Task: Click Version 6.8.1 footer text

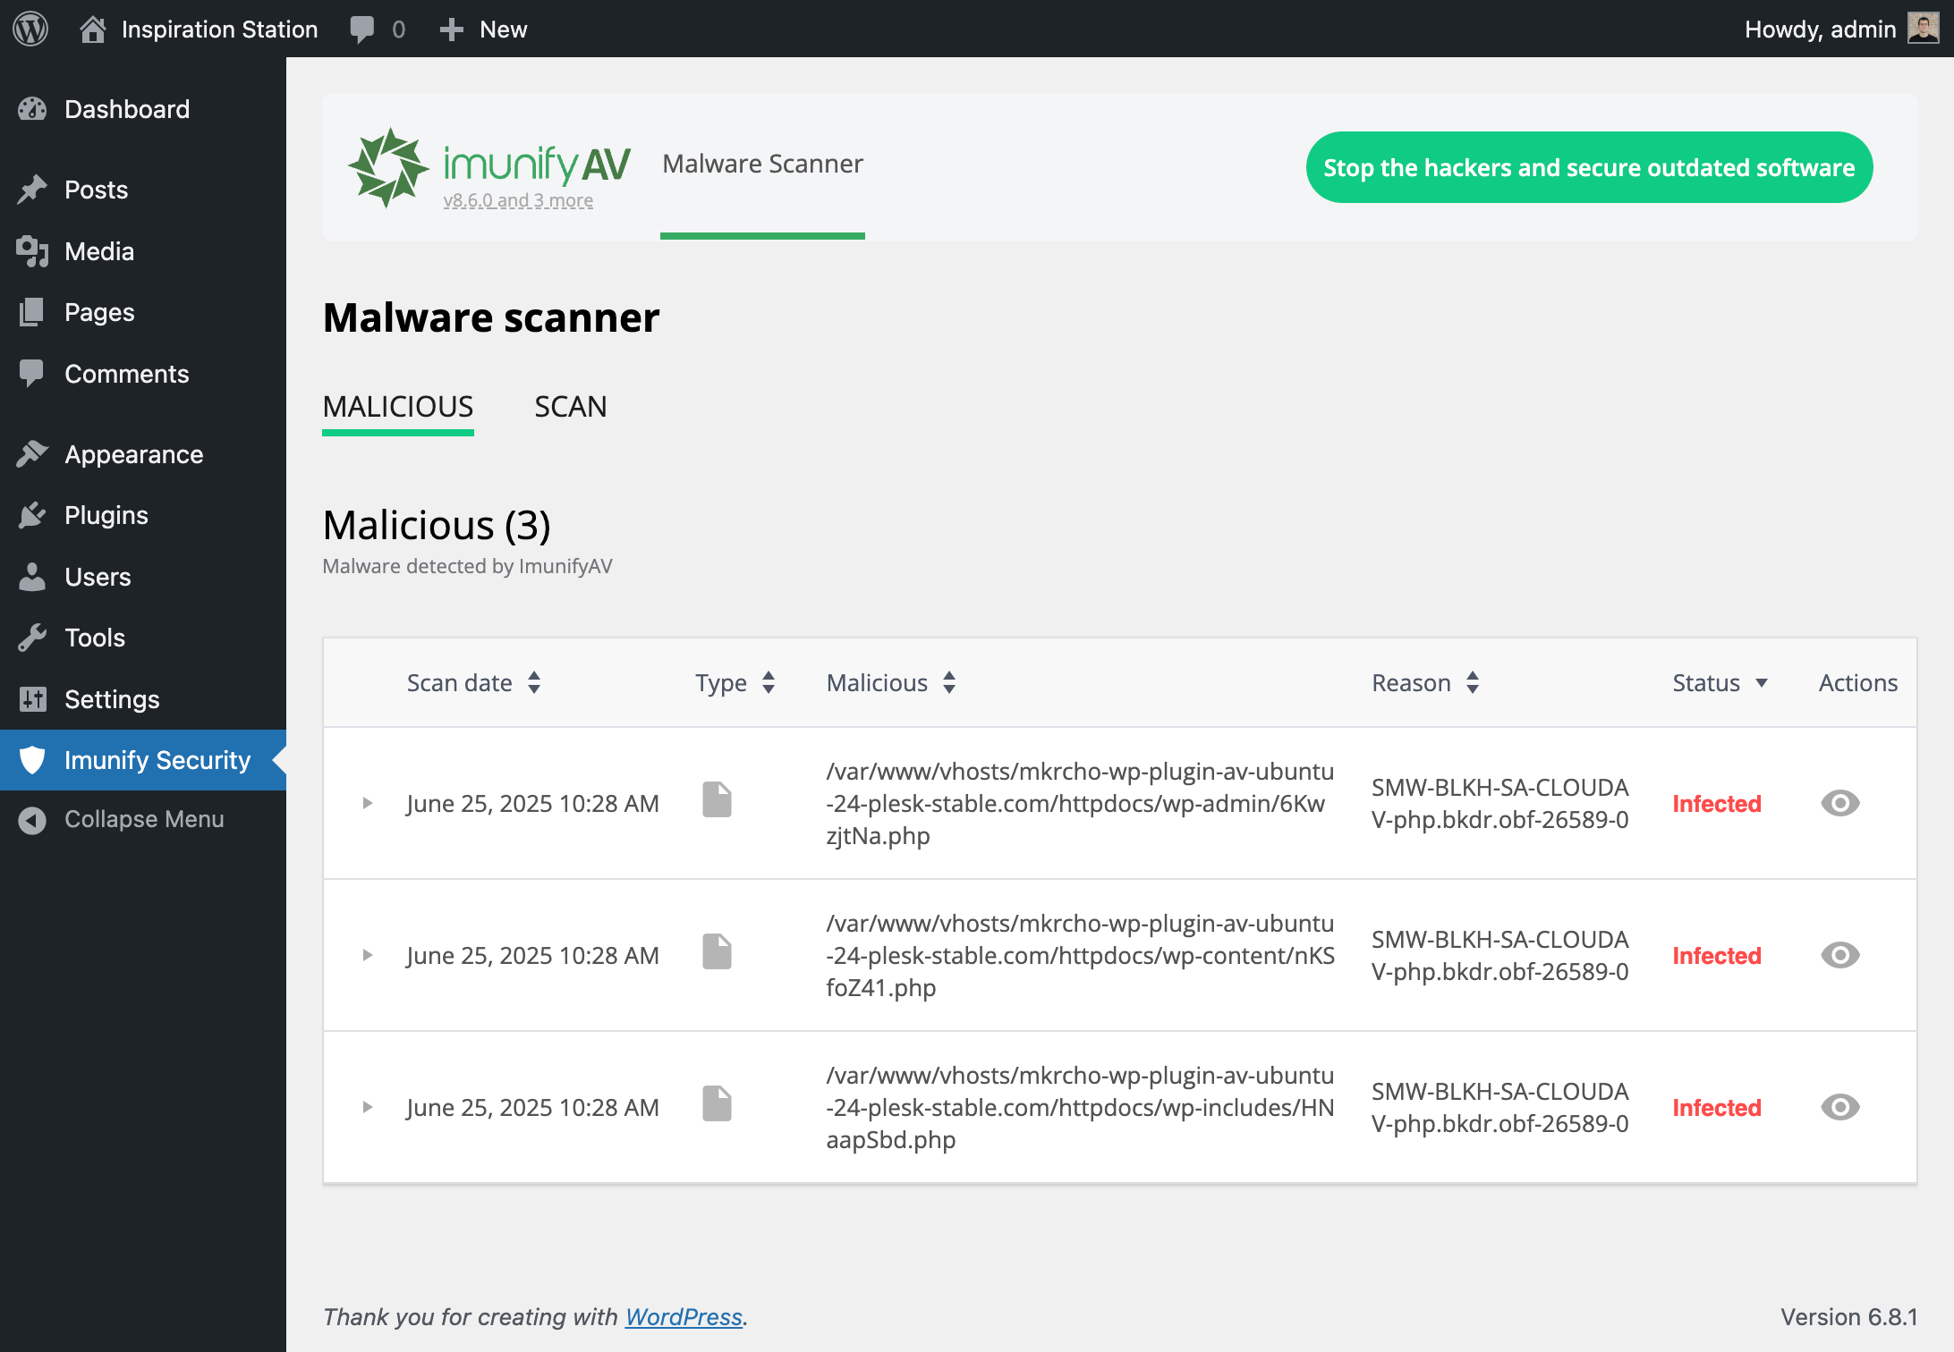Action: (1849, 1316)
